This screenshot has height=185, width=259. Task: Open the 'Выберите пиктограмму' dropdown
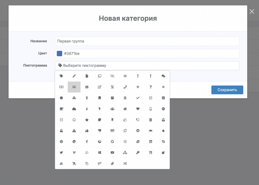pos(147,66)
